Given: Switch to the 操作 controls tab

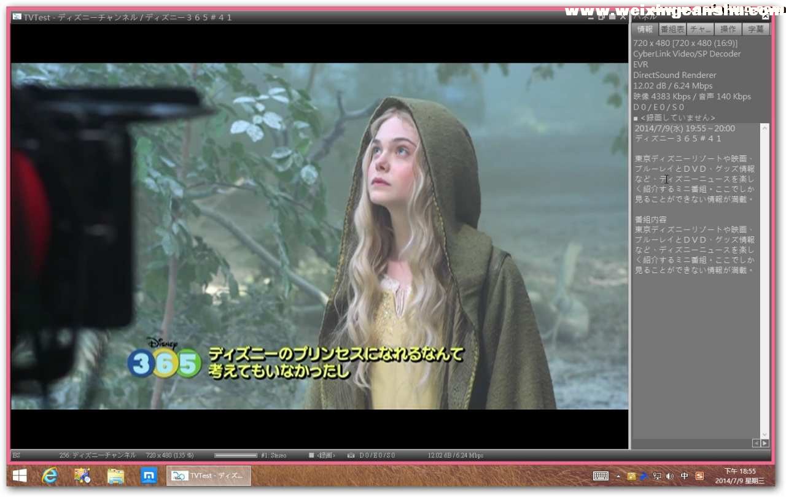Looking at the screenshot, I should [x=728, y=29].
